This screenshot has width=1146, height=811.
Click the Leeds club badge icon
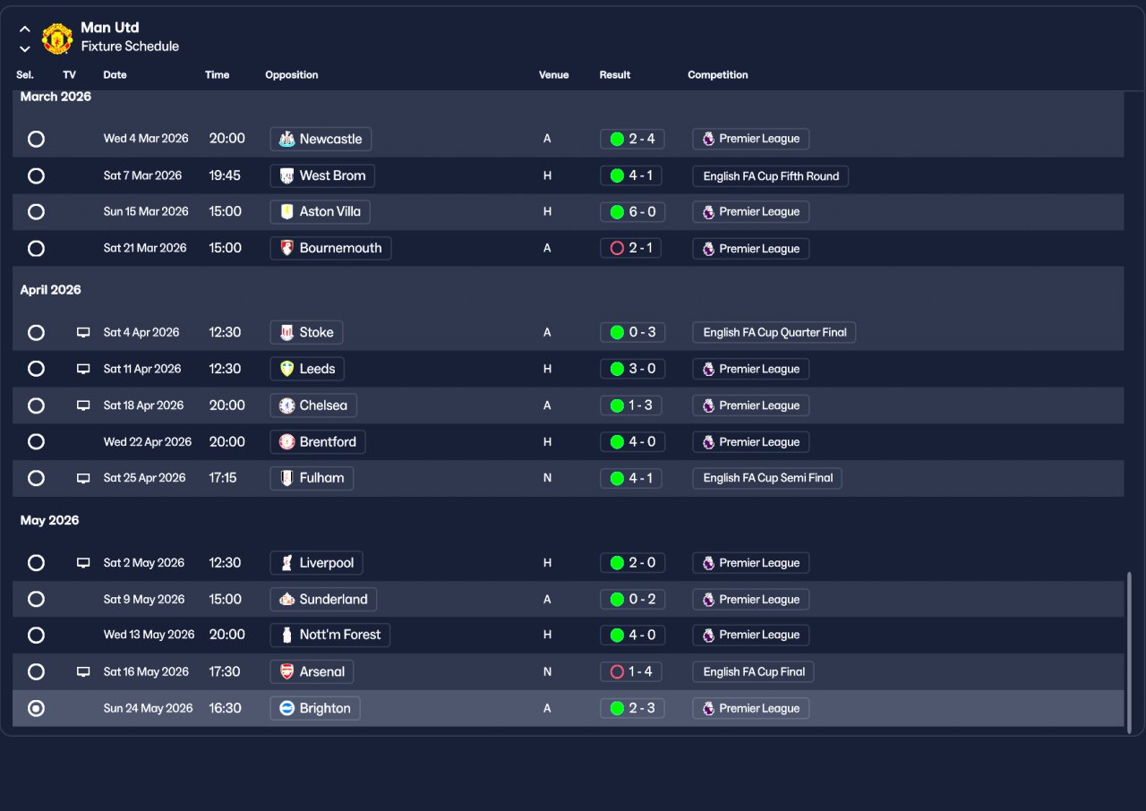(x=286, y=369)
